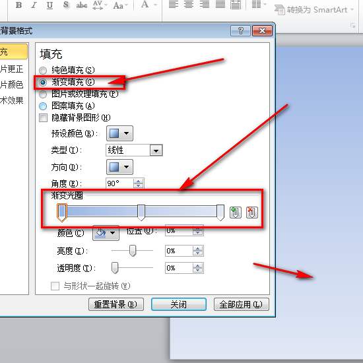Screen dimensions: 363x363
Task: Remove gradient stop with red X icon
Action: 252,213
